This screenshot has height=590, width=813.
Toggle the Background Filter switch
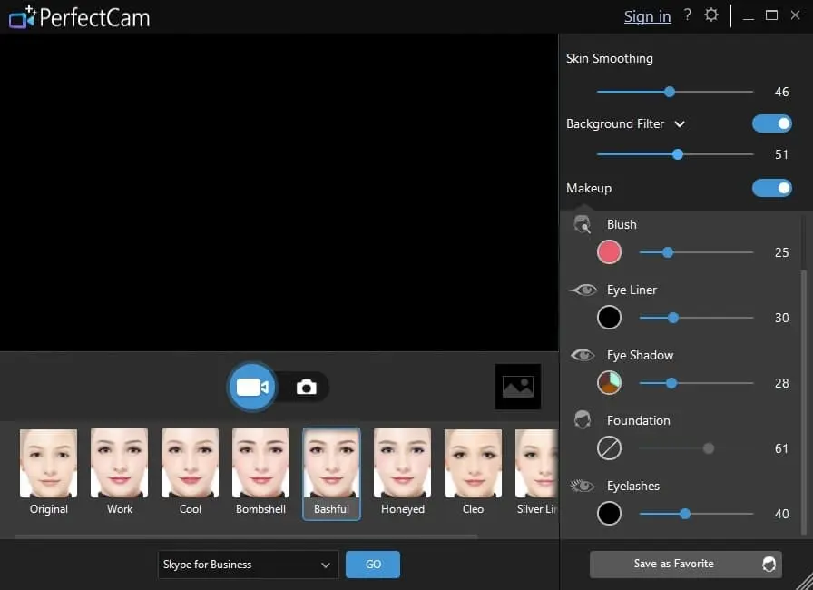coord(772,123)
